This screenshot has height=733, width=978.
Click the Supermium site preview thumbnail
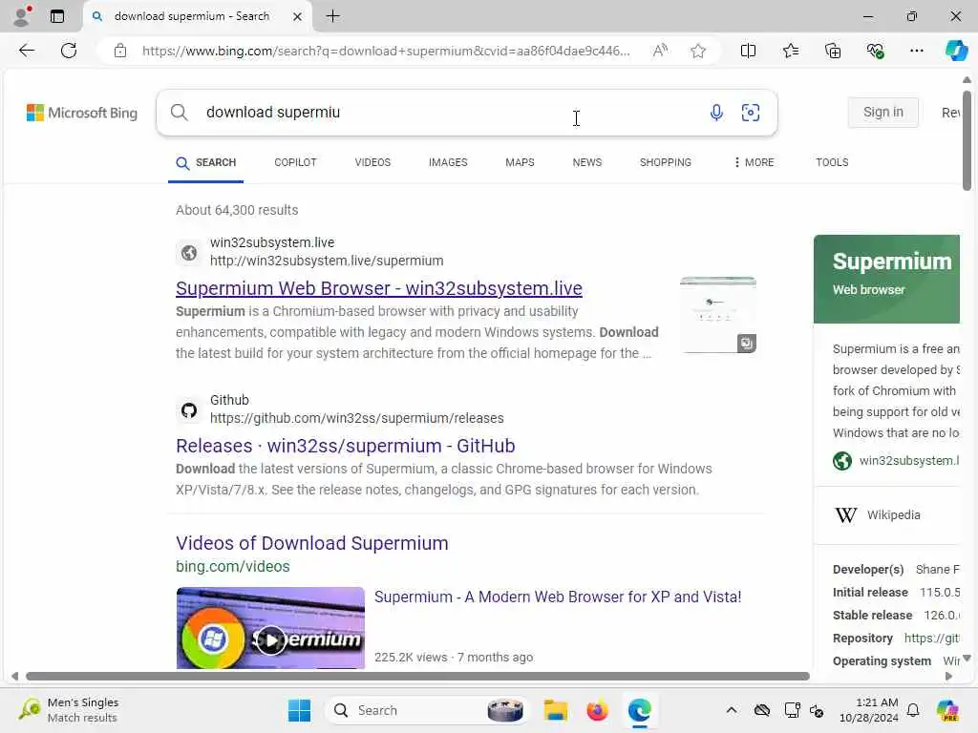click(x=718, y=315)
